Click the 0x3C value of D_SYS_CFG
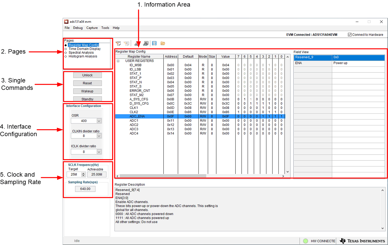 coord(226,104)
